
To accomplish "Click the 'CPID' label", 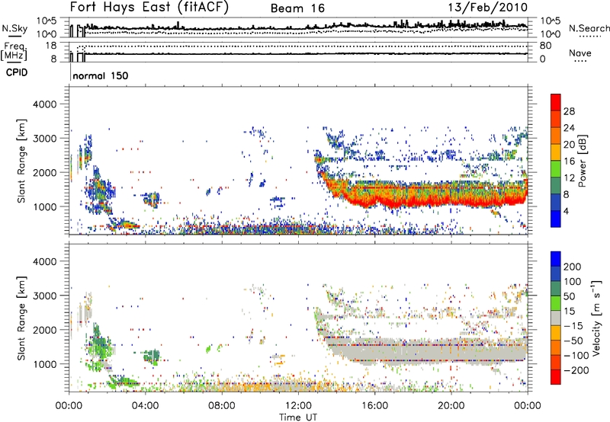I will tap(17, 72).
